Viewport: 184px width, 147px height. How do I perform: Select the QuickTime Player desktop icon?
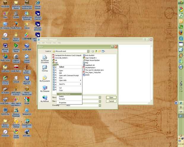[16, 48]
